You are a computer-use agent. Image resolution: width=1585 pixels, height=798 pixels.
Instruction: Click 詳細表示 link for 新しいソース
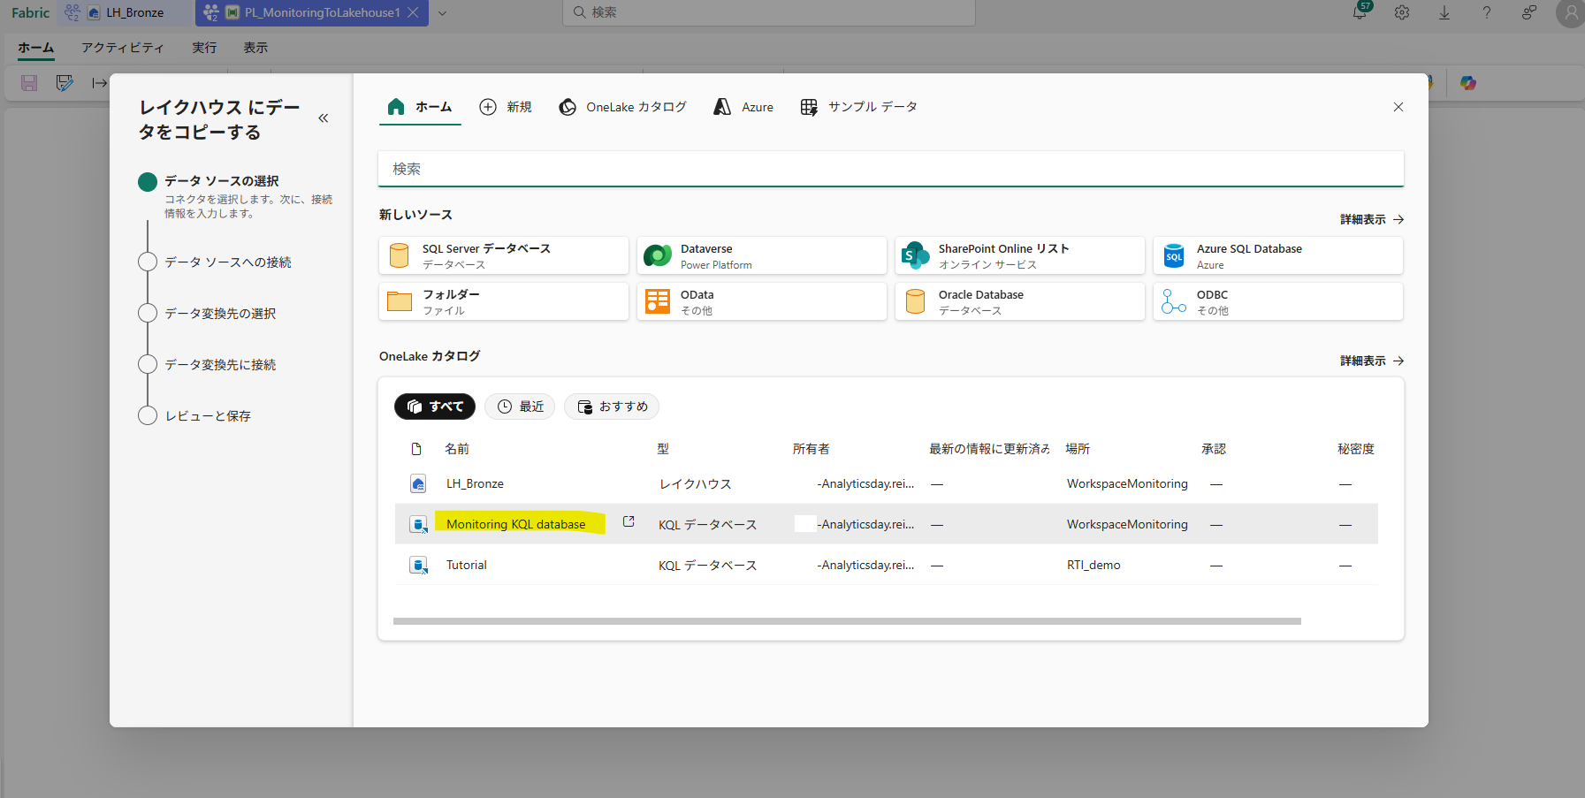[x=1372, y=219]
